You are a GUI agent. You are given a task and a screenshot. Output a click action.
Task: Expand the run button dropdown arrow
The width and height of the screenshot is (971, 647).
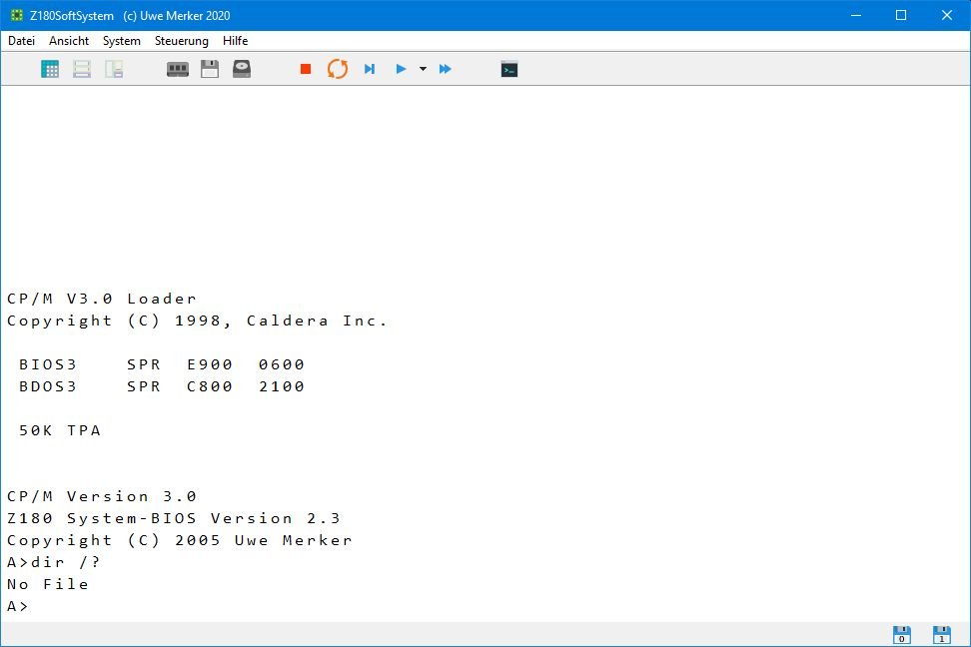tap(423, 69)
